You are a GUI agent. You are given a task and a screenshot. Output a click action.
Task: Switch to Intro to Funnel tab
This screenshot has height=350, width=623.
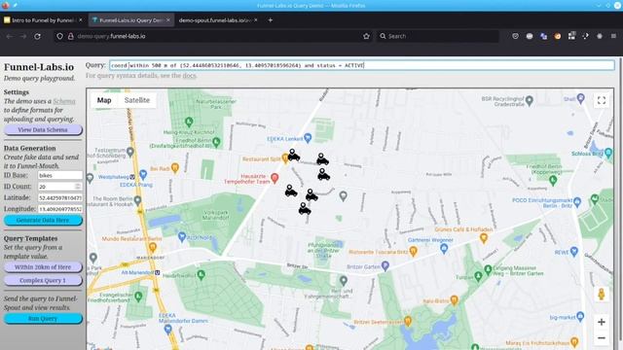43,19
